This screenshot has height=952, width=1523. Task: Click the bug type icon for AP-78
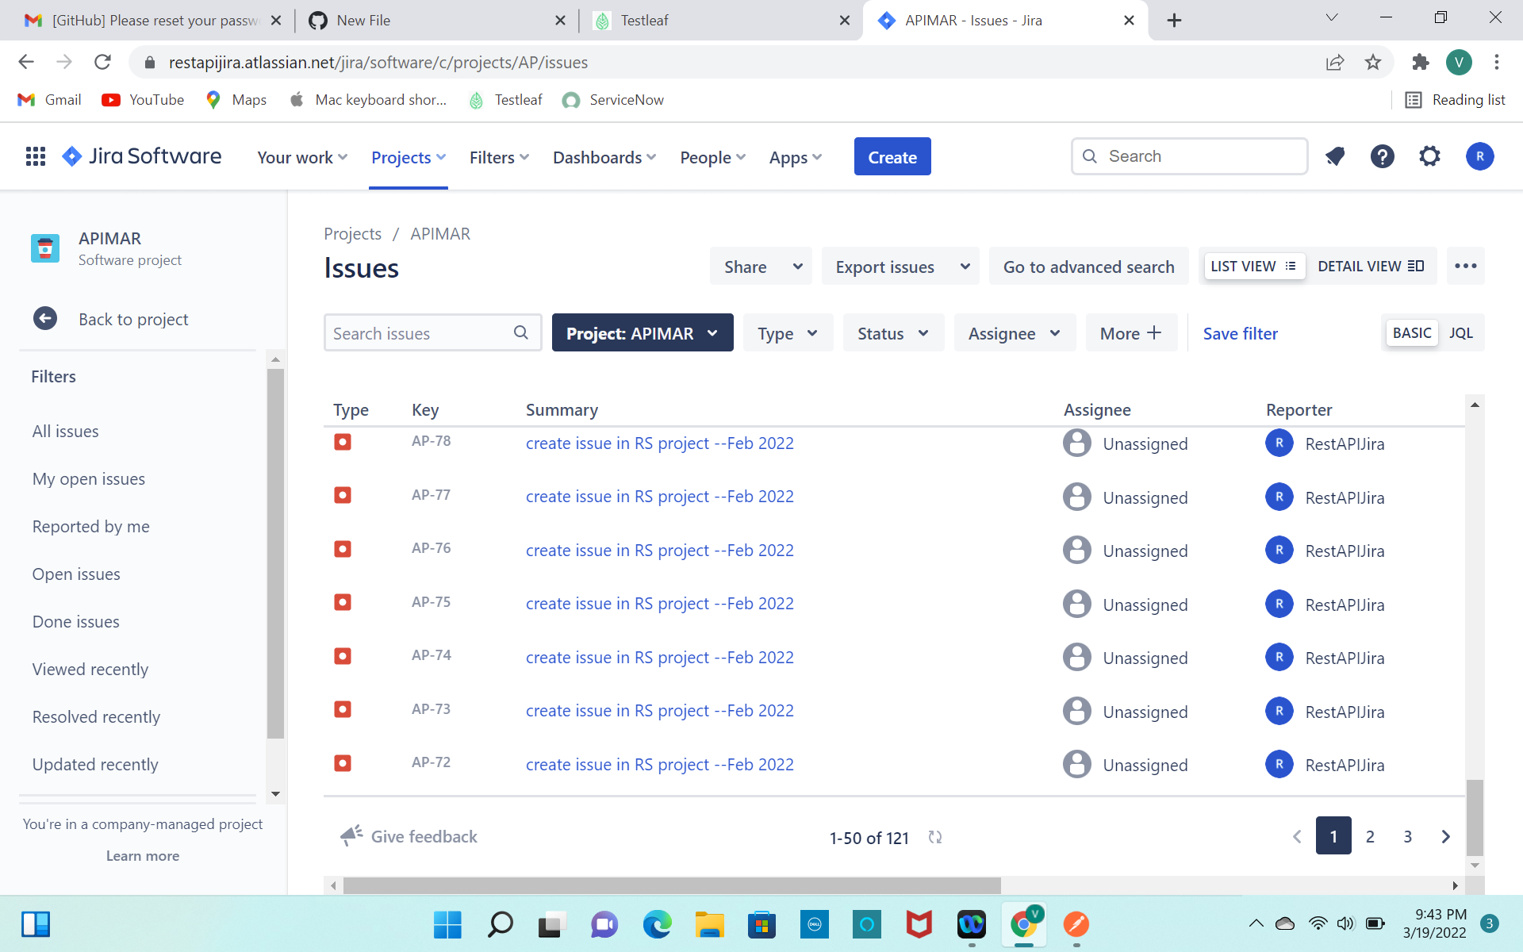click(x=343, y=442)
